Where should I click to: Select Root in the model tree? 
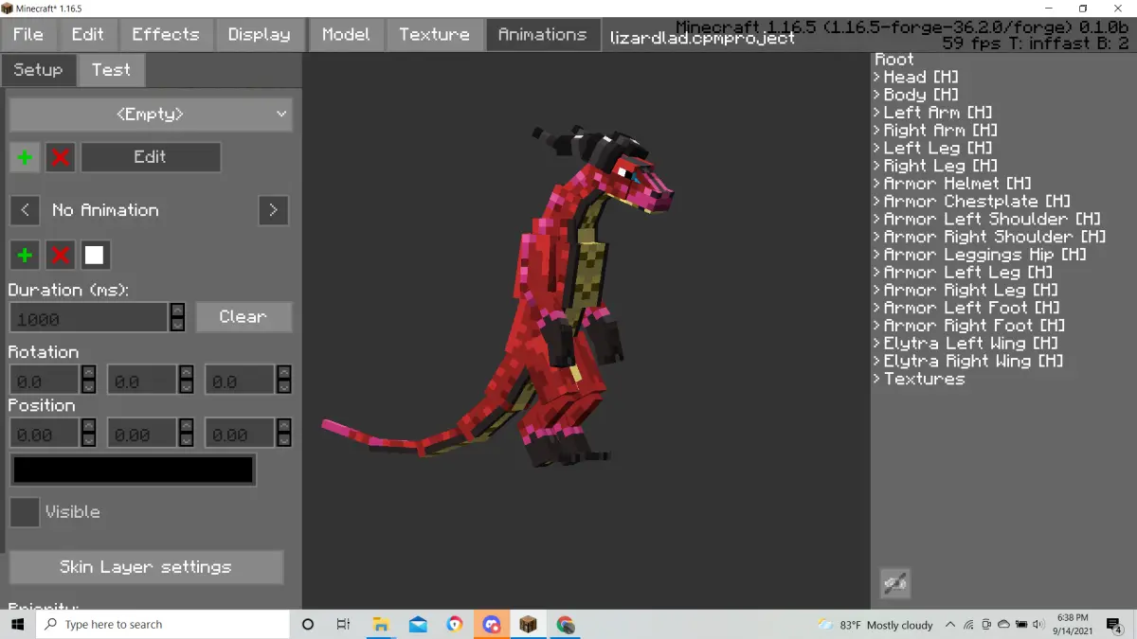pos(894,60)
